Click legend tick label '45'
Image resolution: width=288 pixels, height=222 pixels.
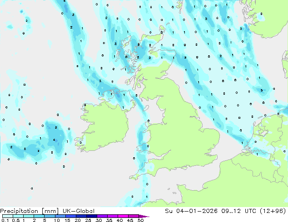pyautogui.click(x=130, y=220)
